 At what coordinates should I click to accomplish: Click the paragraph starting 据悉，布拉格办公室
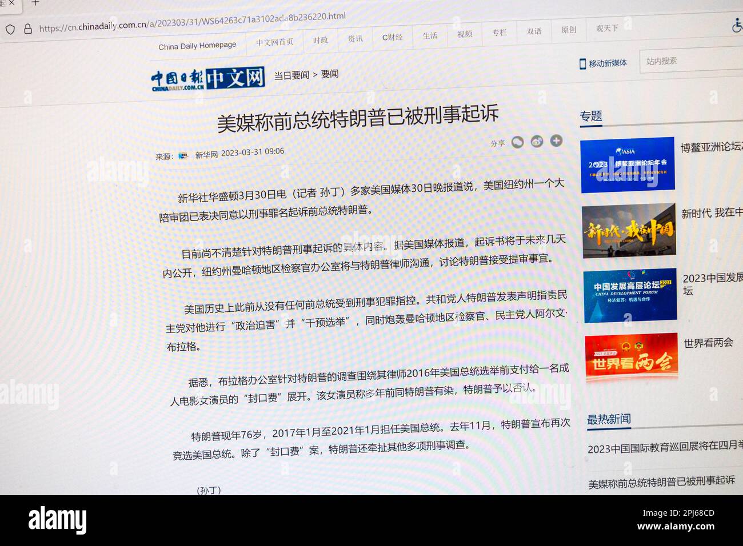(369, 384)
